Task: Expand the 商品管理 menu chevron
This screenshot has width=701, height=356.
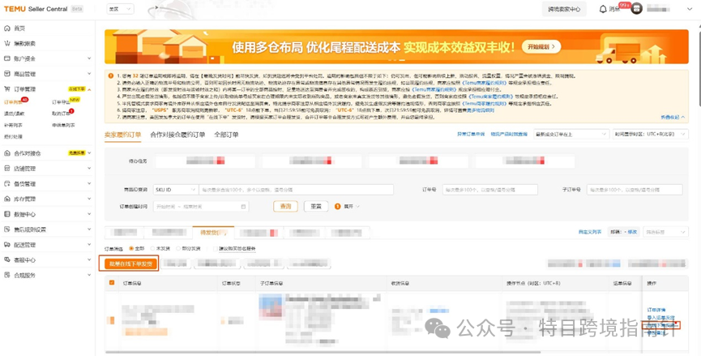Action: (89, 74)
